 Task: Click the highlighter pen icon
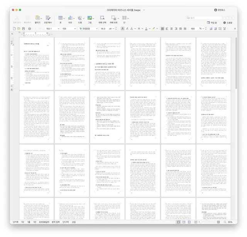pyautogui.click(x=154, y=29)
